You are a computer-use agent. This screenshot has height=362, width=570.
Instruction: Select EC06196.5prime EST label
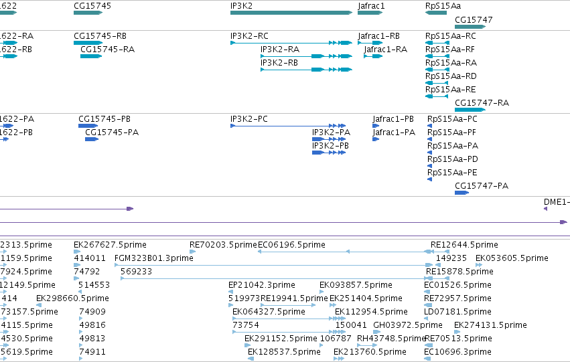pos(291,245)
